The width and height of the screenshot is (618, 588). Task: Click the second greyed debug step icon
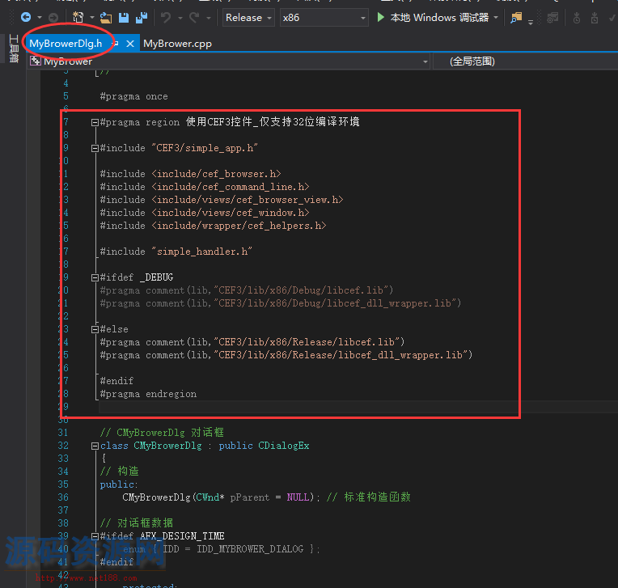click(x=595, y=18)
